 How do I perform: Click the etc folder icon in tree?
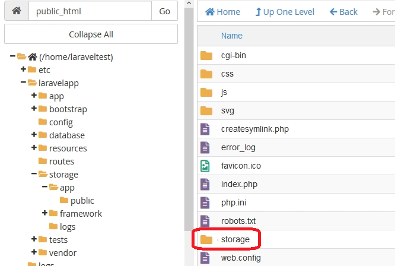pyautogui.click(x=32, y=69)
